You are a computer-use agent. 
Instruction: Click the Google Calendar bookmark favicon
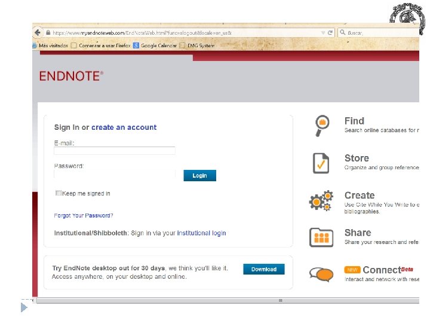(136, 45)
